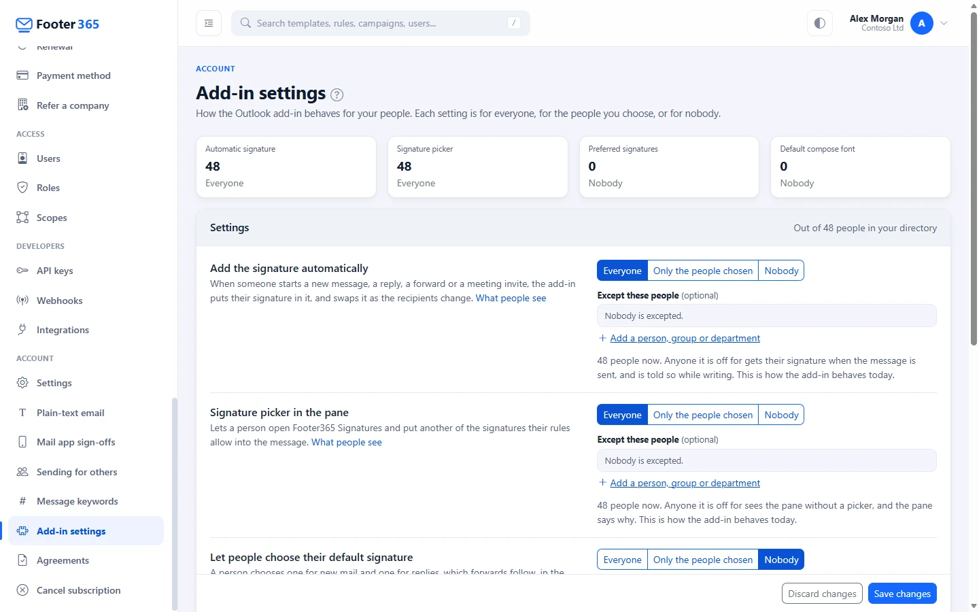979x612 pixels.
Task: Open What people see for signature picker
Action: point(347,442)
